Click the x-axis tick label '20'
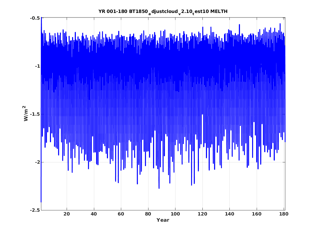 pyautogui.click(x=67, y=214)
